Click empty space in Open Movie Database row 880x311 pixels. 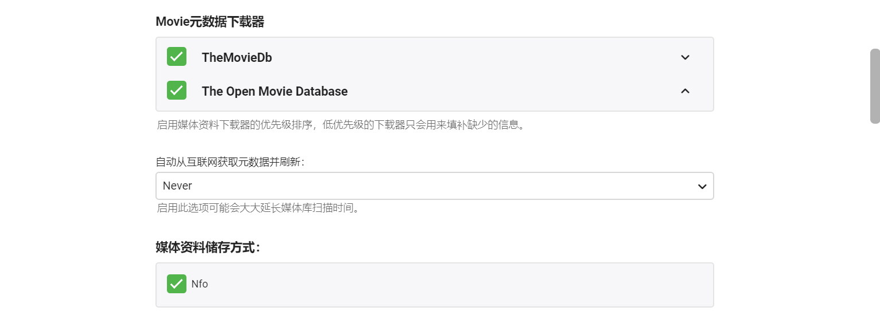point(488,91)
